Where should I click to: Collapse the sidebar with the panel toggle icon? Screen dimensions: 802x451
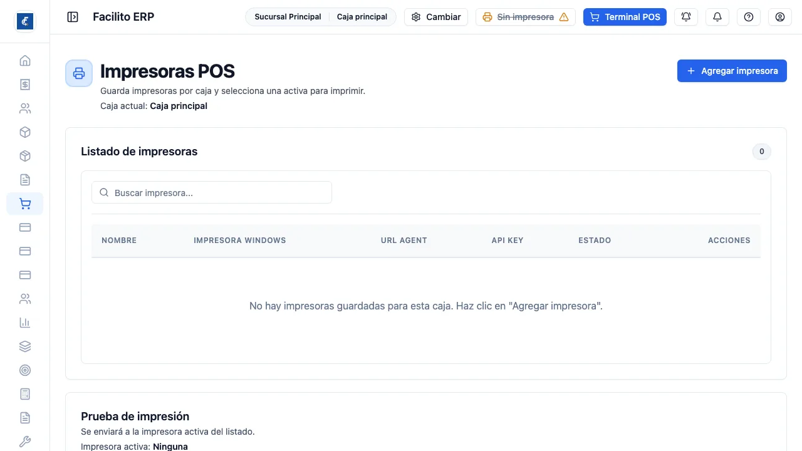73,17
